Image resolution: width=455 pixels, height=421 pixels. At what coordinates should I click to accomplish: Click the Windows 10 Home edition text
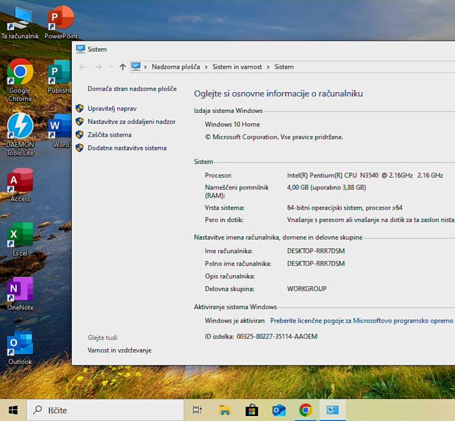click(232, 124)
